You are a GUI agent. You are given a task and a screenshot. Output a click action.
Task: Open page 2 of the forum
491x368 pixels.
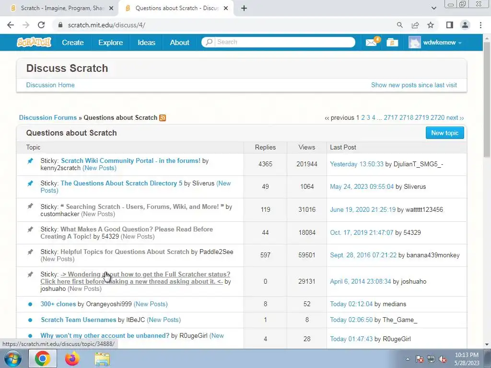click(363, 118)
